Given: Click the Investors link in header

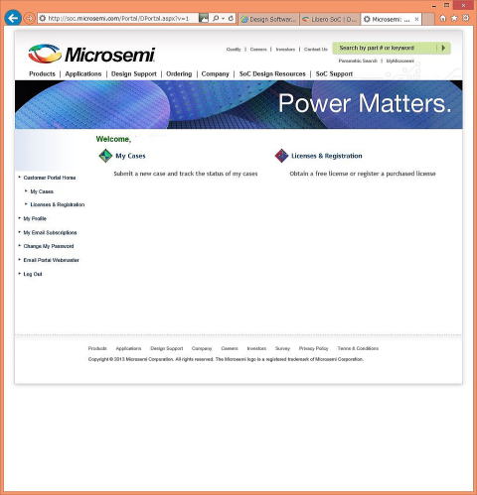Looking at the screenshot, I should coord(285,50).
